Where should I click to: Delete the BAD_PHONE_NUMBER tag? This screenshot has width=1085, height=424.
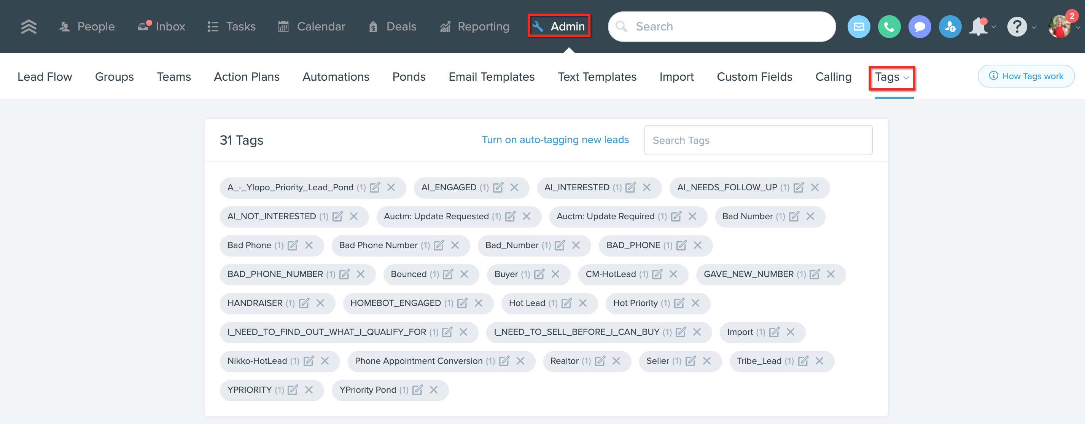pos(361,274)
